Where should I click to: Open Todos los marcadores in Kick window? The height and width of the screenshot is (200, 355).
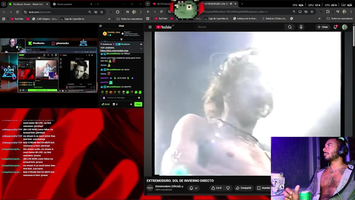tap(130, 19)
